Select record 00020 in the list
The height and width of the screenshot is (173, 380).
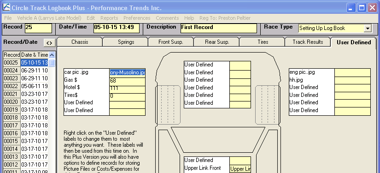26,102
